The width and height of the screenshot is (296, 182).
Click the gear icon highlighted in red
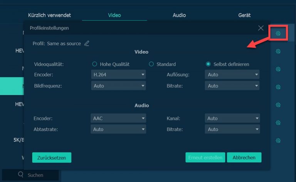pyautogui.click(x=278, y=34)
